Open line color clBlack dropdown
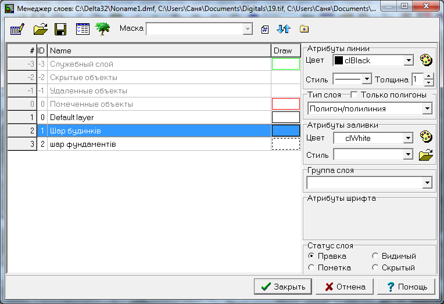The image size is (444, 304). 409,60
